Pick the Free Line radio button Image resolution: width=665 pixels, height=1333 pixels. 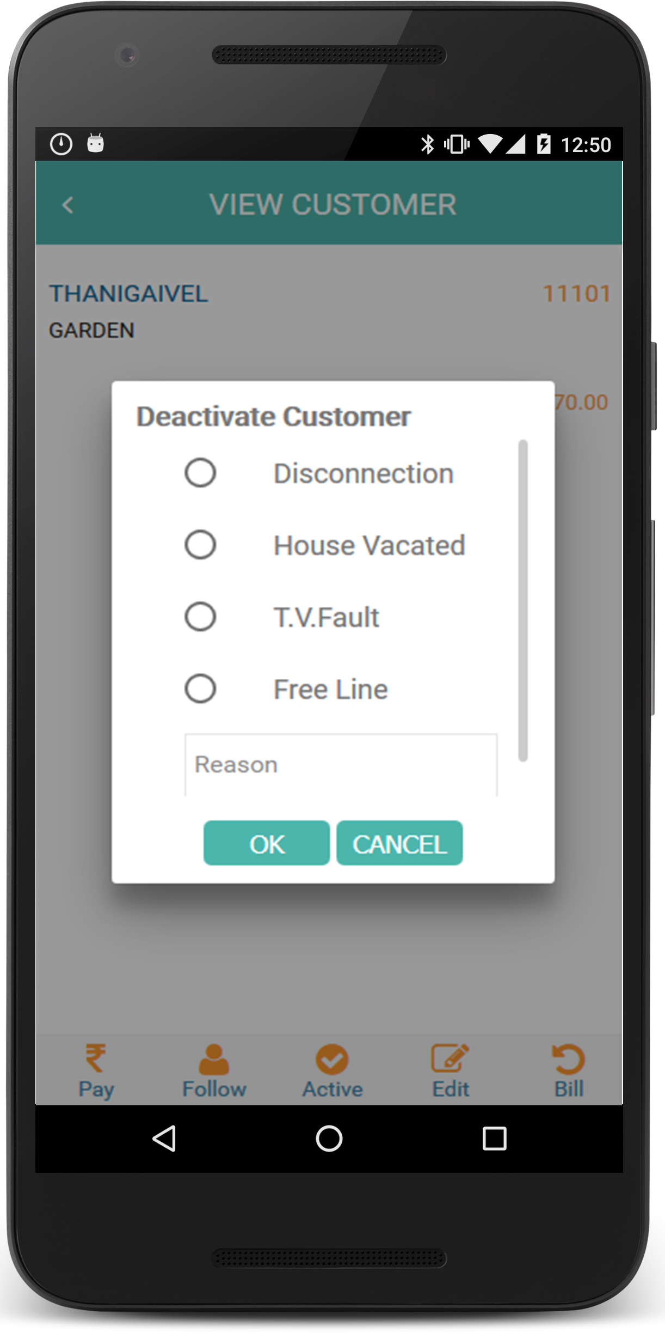coord(200,689)
